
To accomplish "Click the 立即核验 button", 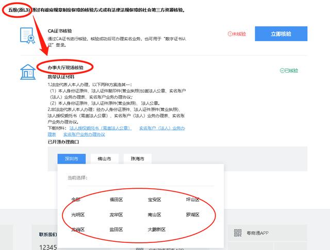I will pyautogui.click(x=281, y=34).
